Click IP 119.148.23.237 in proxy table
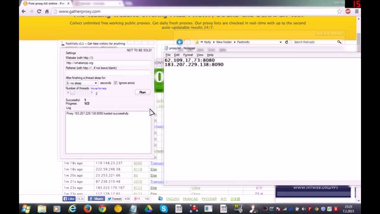The width and height of the screenshot is (380, 214). click(x=109, y=163)
